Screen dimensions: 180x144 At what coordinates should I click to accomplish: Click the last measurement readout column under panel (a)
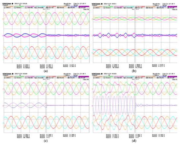pyautogui.click(x=69, y=66)
